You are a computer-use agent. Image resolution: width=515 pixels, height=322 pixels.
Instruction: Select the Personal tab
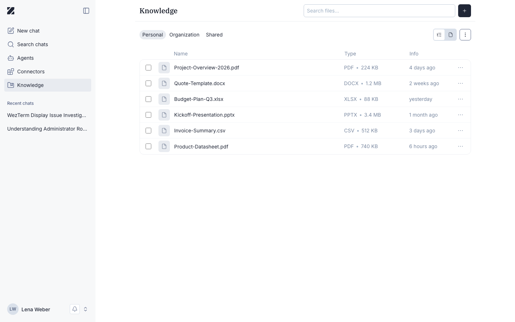pyautogui.click(x=153, y=35)
